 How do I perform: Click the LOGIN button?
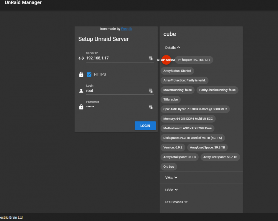(145, 126)
